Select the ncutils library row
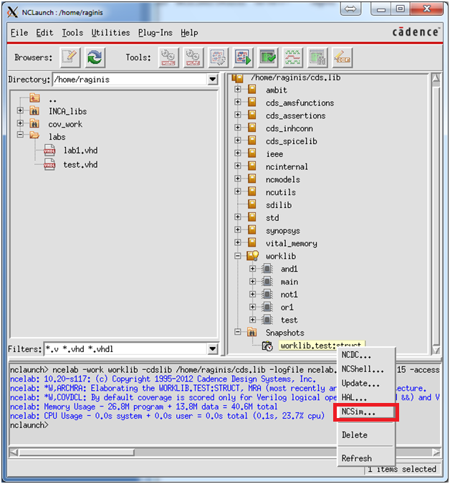This screenshot has width=450, height=484. 281,192
